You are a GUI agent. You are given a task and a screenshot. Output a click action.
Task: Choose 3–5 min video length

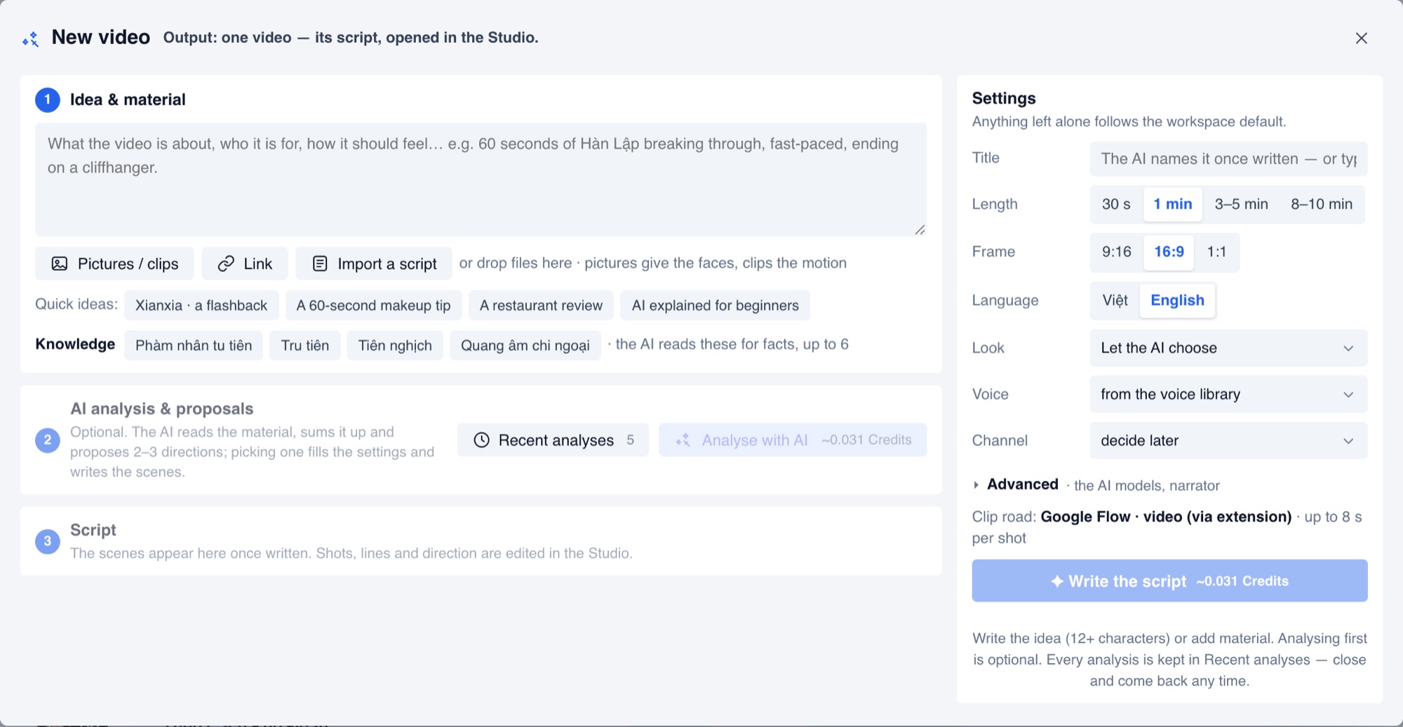[x=1241, y=204]
